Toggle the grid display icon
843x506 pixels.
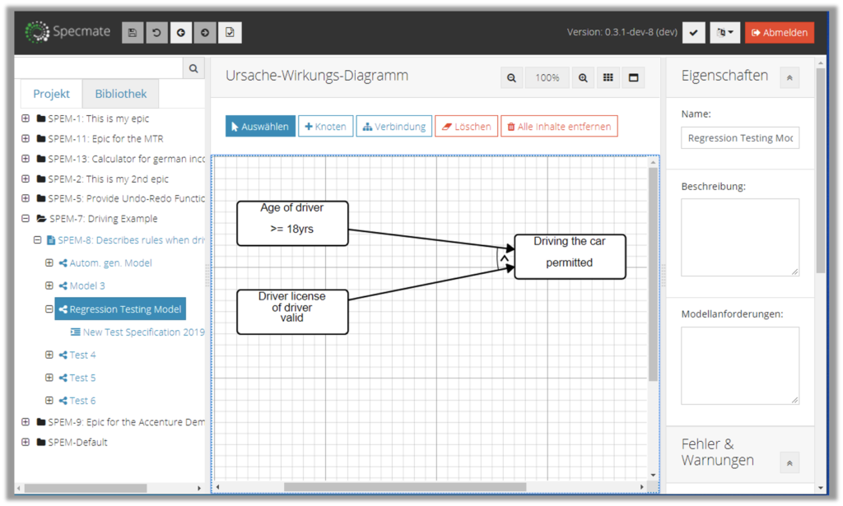point(608,78)
